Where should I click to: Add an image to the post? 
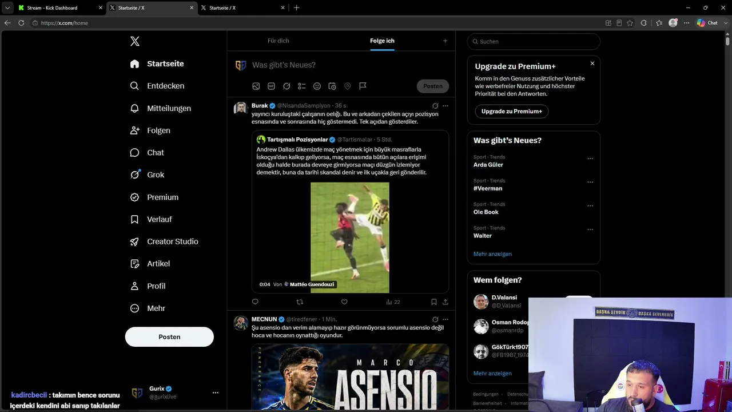pyautogui.click(x=256, y=86)
